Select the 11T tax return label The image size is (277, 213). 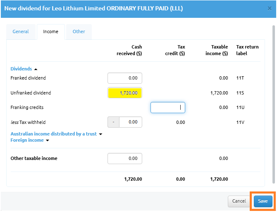coord(240,78)
